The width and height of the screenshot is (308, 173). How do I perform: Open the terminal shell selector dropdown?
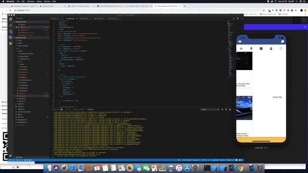pos(210,110)
